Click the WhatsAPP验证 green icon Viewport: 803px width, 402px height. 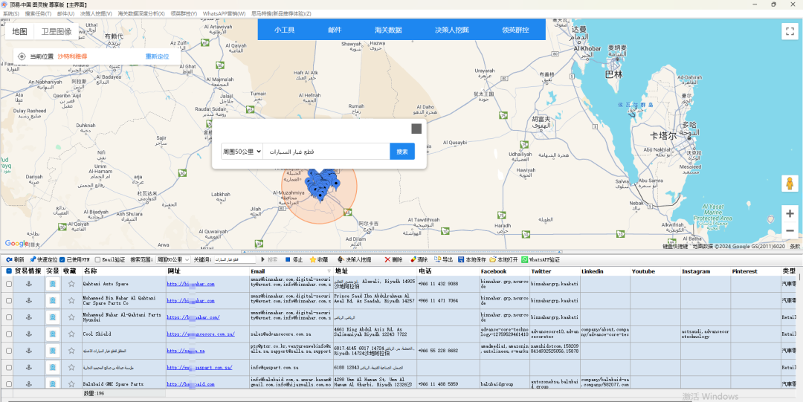tap(524, 259)
